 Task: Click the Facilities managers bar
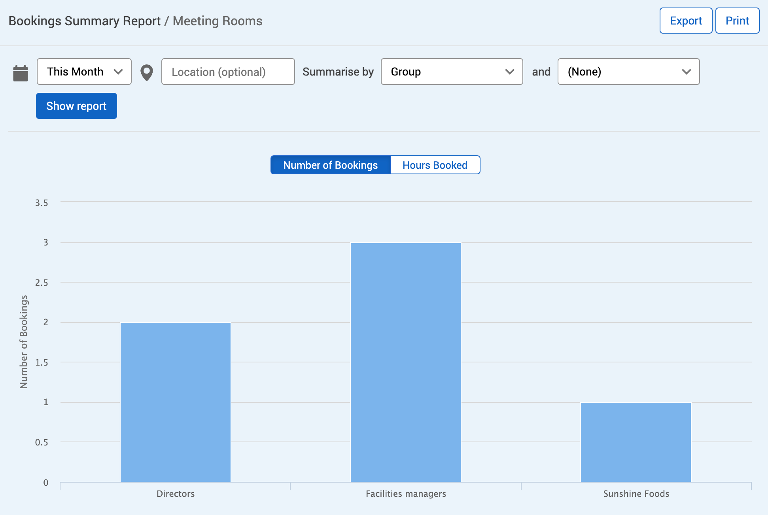(406, 362)
